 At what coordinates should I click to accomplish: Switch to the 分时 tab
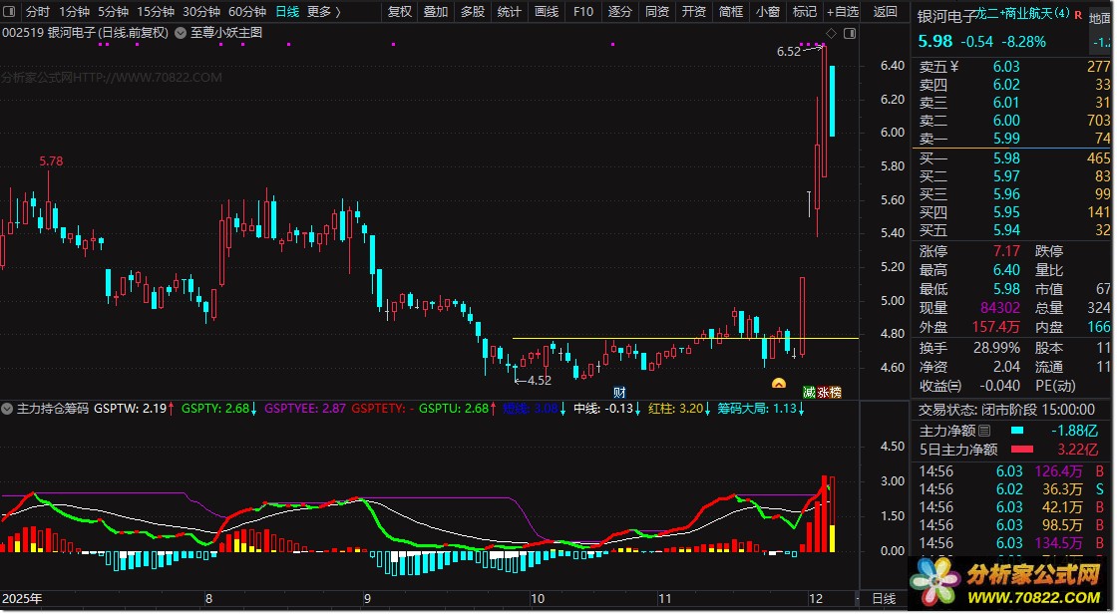pyautogui.click(x=38, y=11)
